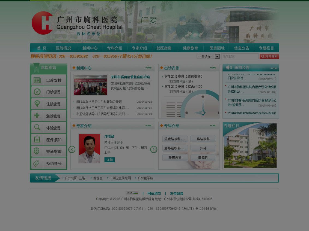Open the 医疗设备保修服务招标 notice
The width and height of the screenshot is (309, 231).
252,89
